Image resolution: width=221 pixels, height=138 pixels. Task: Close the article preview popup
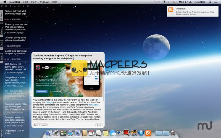point(99,125)
